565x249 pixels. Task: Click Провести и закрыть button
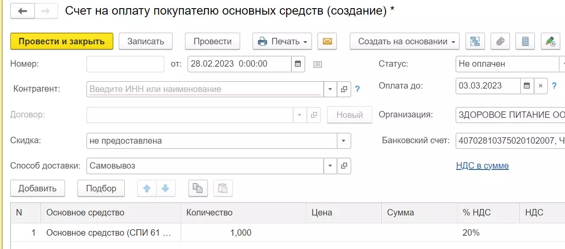62,41
